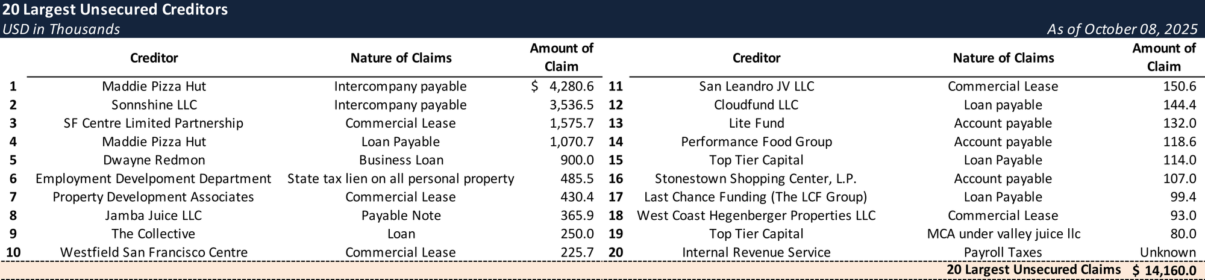
Task: Select 'MCA under valley juice llc' cell
Action: point(1003,234)
